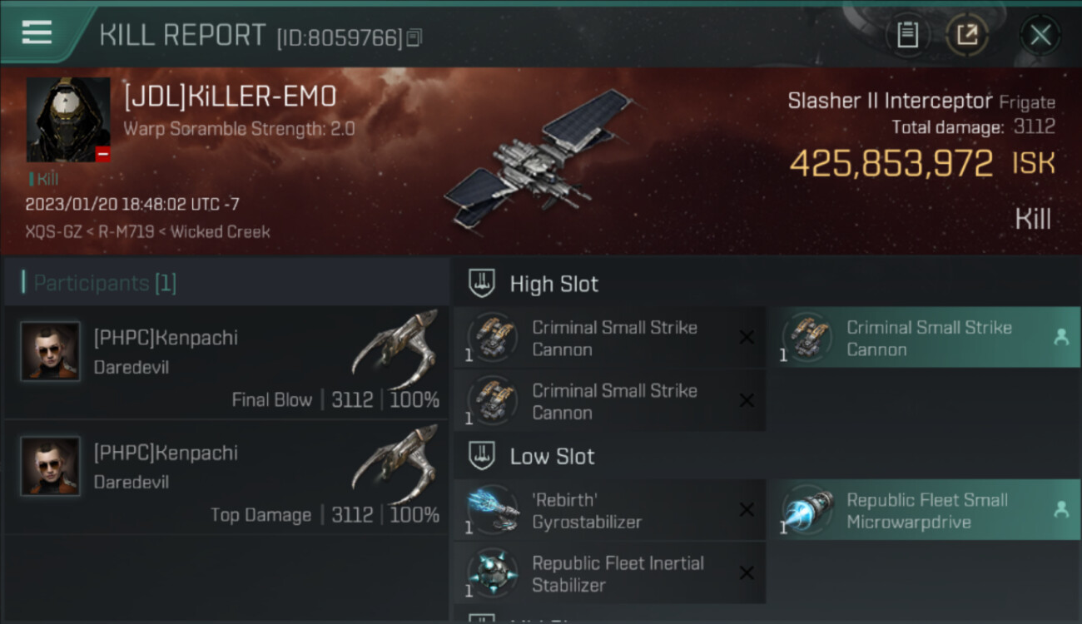Select the Republic Fleet Inertial Stabilizer icon
The image size is (1082, 624).
point(493,573)
